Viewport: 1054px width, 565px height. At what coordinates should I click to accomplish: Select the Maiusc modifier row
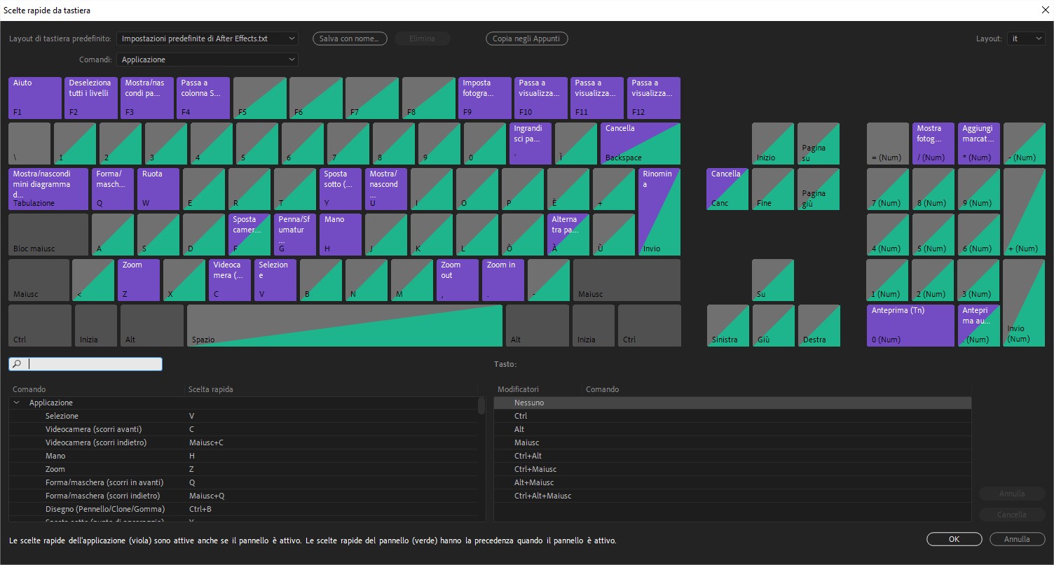click(x=732, y=442)
